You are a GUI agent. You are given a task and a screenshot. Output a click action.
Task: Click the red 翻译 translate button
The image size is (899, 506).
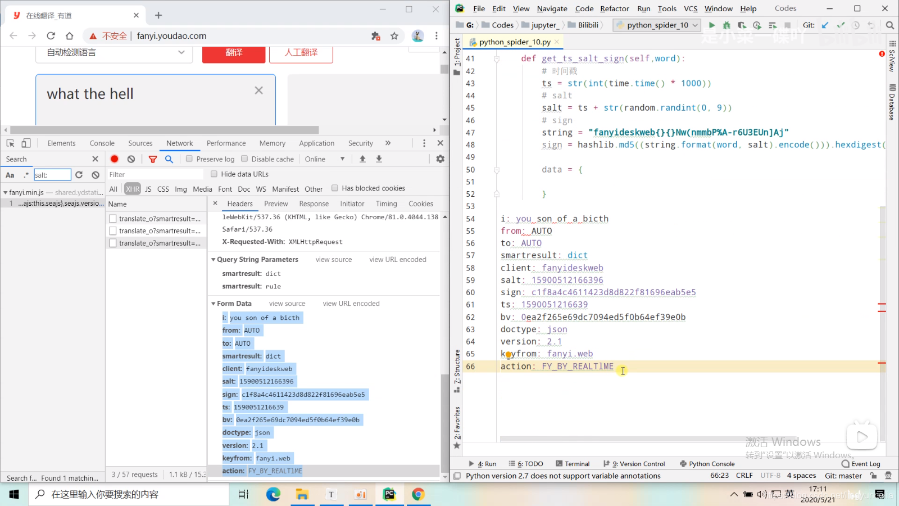[234, 53]
